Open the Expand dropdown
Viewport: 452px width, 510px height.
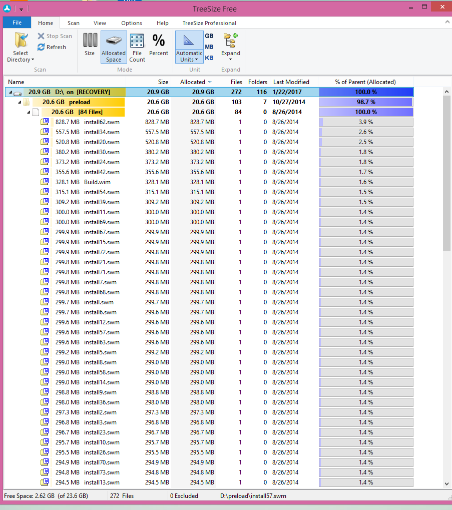click(x=231, y=47)
